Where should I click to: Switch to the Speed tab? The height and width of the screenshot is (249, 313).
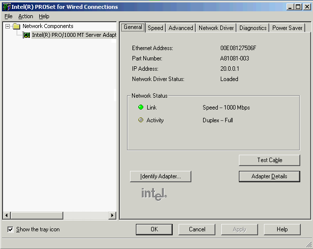tap(156, 28)
